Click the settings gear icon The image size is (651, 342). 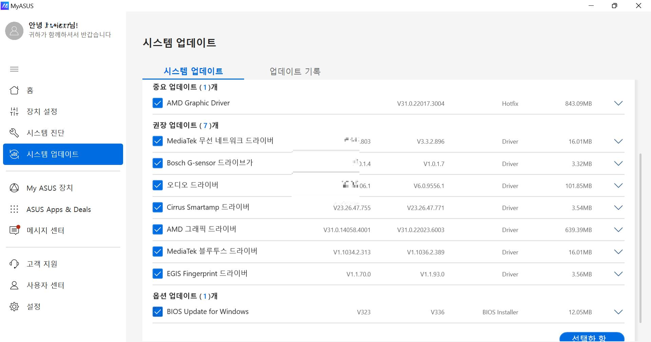coord(14,306)
